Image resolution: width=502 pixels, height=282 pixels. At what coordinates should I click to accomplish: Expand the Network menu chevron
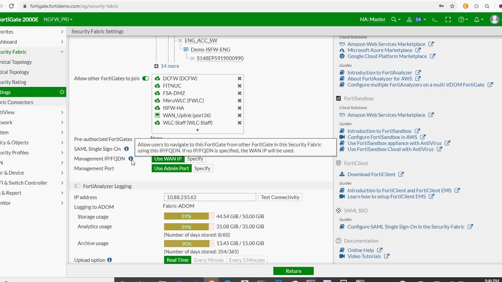point(62,123)
